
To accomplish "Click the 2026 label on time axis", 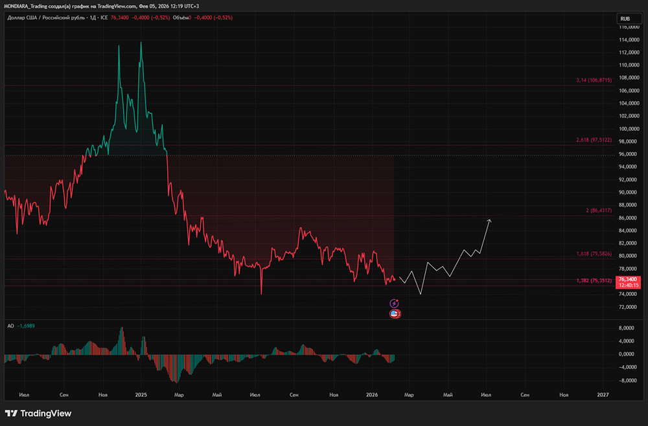I will tap(372, 395).
